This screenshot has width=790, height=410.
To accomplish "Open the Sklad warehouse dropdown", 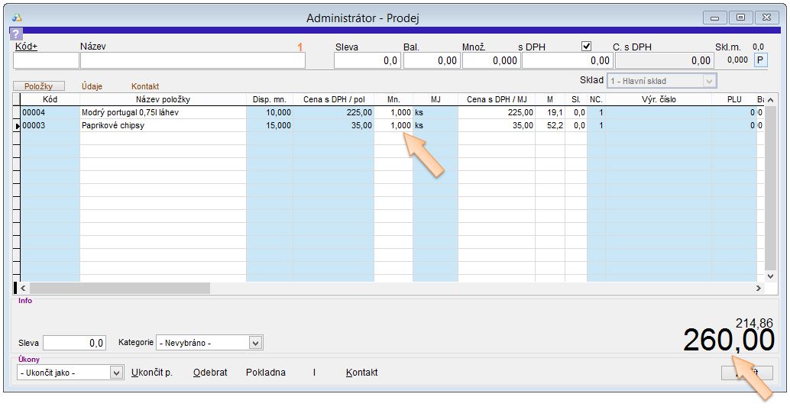I will point(709,81).
